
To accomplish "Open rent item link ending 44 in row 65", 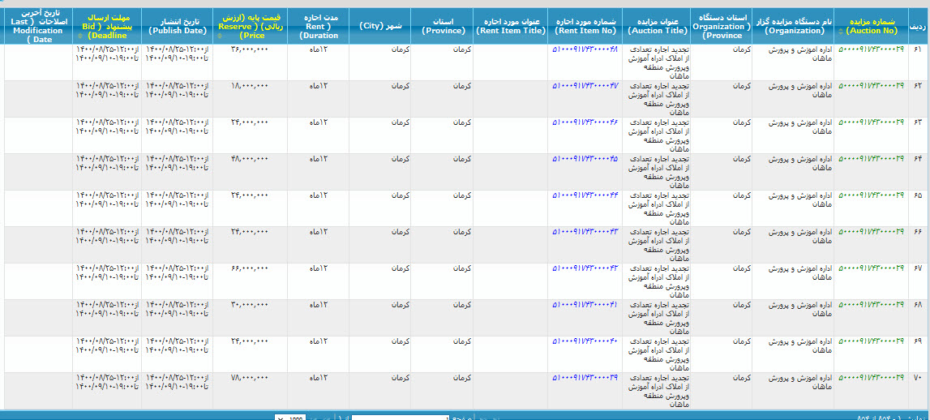I will pos(585,195).
